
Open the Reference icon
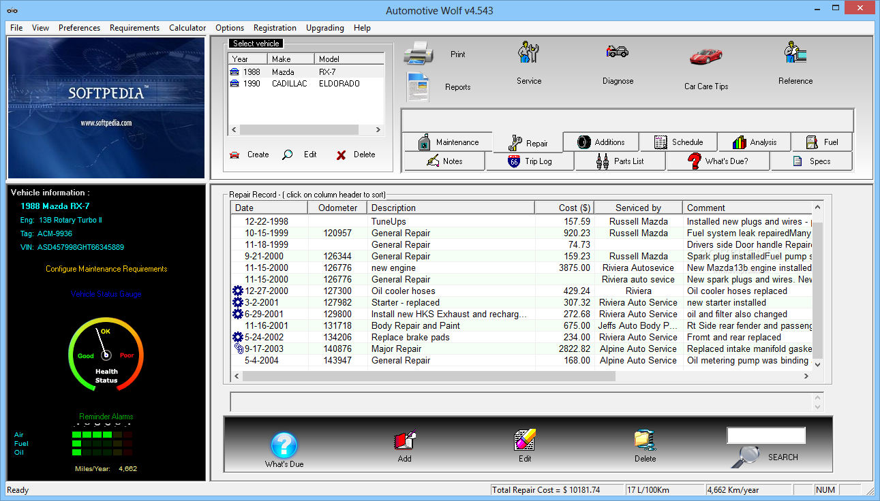coord(795,54)
